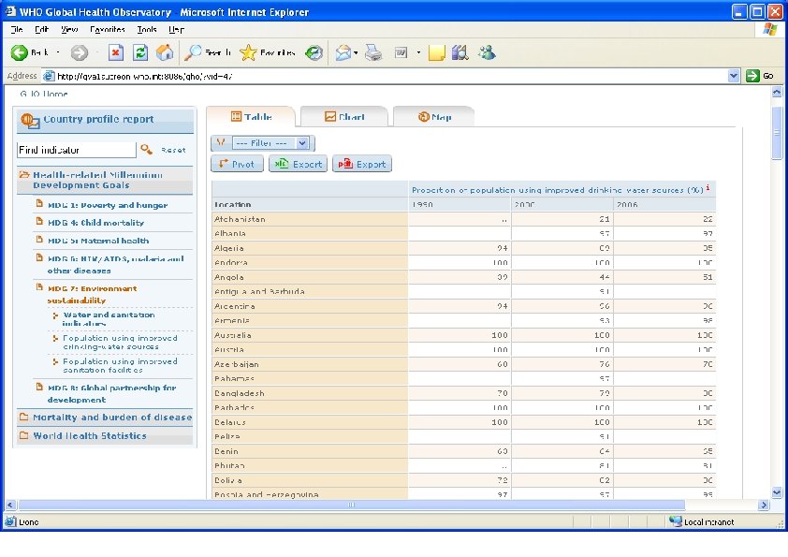The width and height of the screenshot is (788, 557).
Task: Print the page with printer icon
Action: pos(373,52)
